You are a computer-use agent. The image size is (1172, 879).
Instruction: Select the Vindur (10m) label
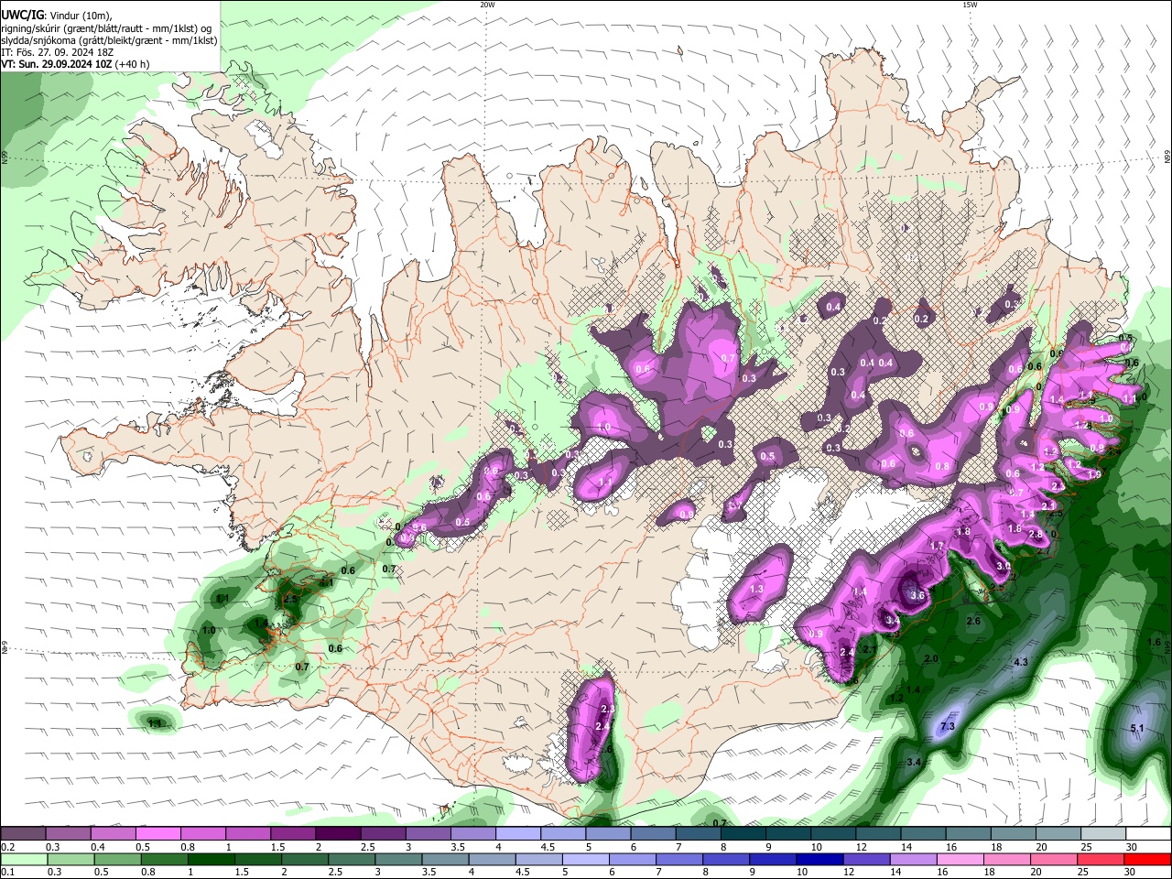(80, 16)
